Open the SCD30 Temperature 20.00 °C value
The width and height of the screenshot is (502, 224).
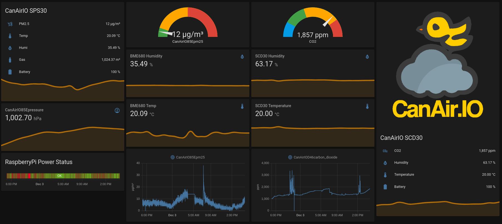pyautogui.click(x=267, y=114)
